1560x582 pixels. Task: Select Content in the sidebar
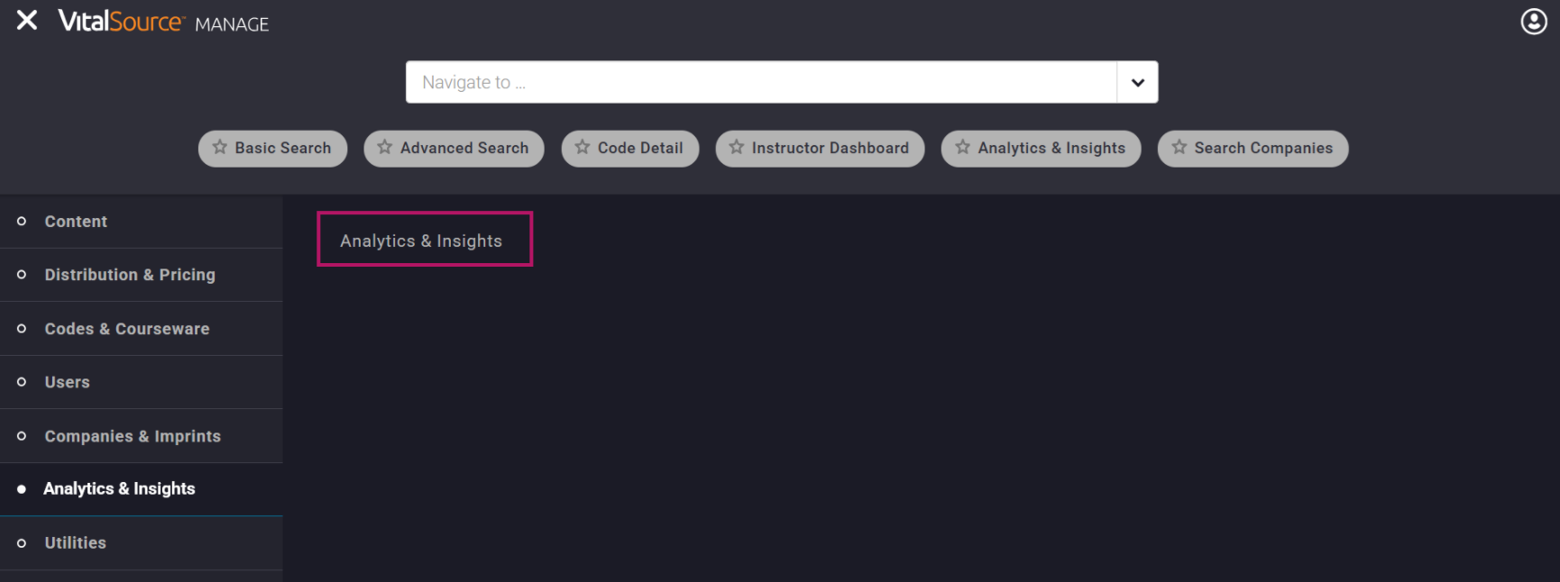76,222
